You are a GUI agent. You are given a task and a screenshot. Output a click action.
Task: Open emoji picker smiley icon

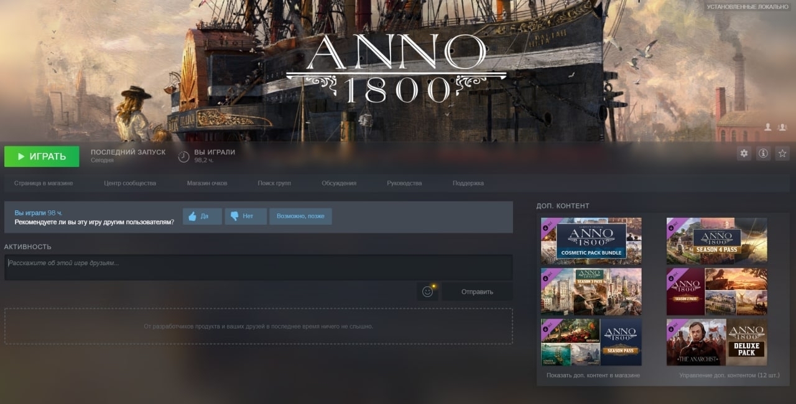(428, 291)
